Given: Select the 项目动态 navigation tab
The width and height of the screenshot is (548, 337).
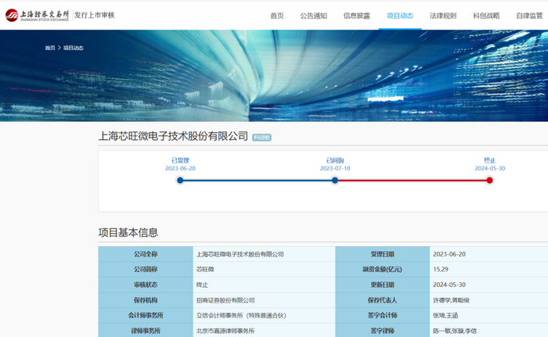Looking at the screenshot, I should 400,16.
